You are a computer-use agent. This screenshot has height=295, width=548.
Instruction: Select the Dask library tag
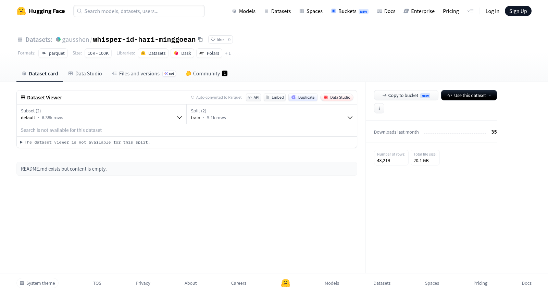pyautogui.click(x=183, y=53)
